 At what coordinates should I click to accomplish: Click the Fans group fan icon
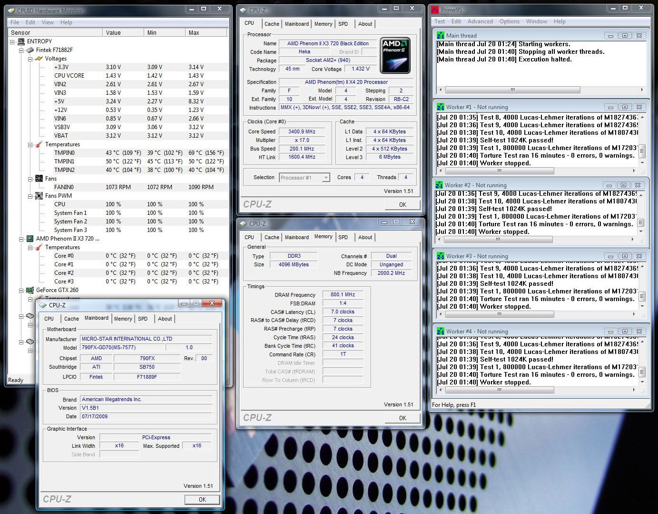[39, 179]
